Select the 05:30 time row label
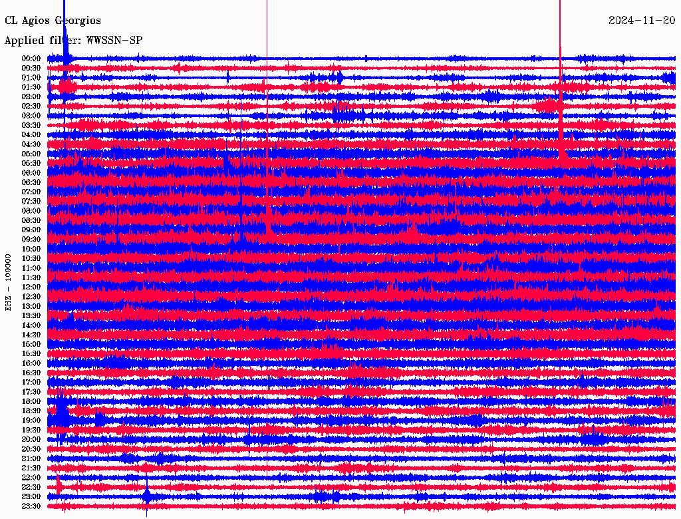This screenshot has height=519, width=681. (x=31, y=164)
